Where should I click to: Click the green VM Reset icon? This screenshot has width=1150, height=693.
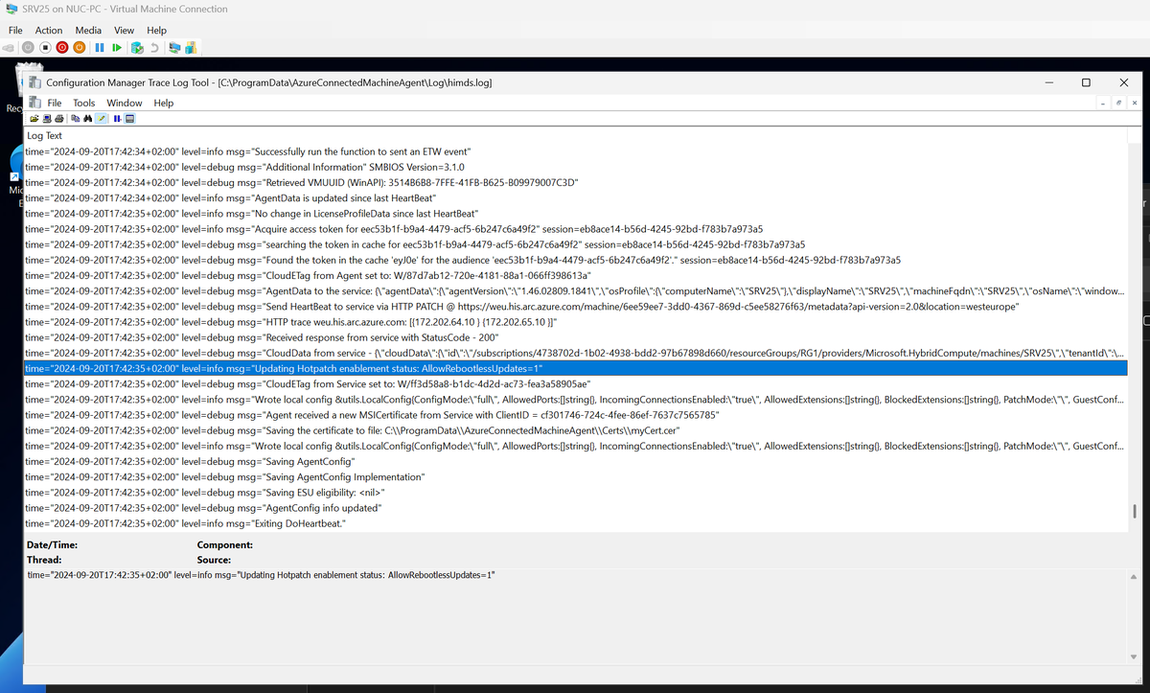pyautogui.click(x=117, y=48)
